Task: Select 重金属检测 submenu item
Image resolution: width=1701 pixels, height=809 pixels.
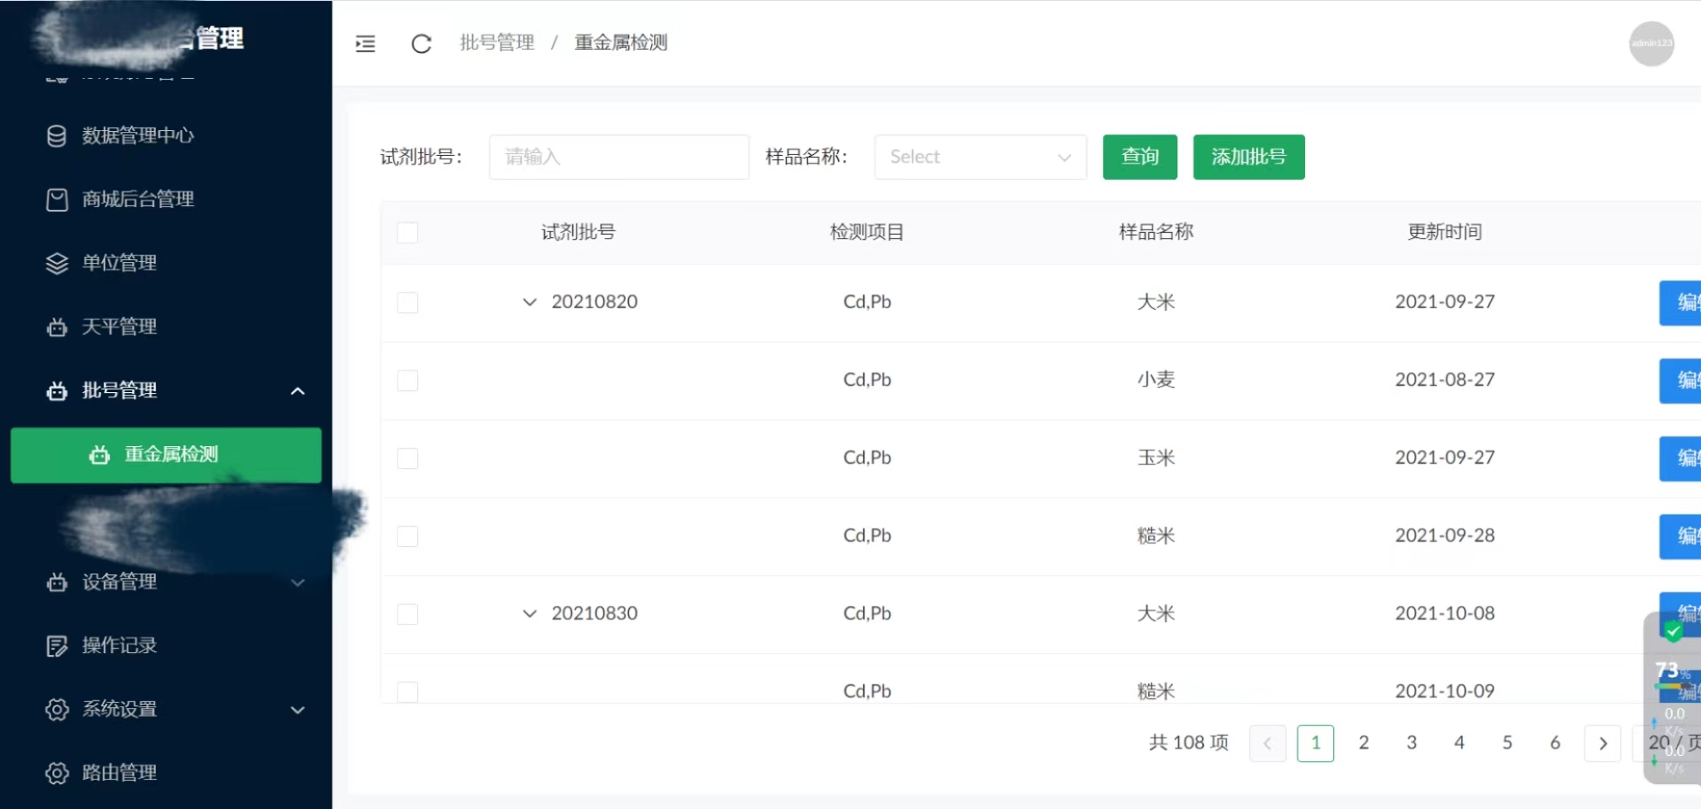Action: (166, 455)
